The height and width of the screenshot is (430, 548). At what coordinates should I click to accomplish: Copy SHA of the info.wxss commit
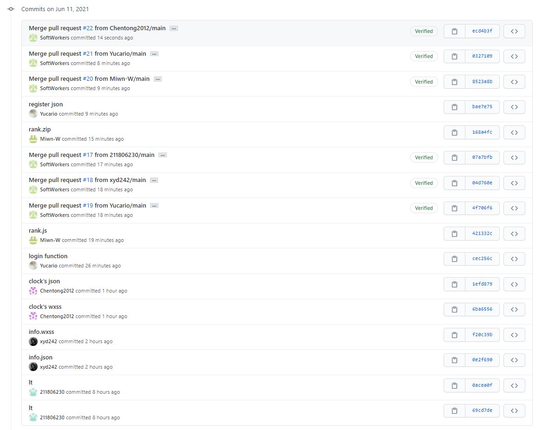point(454,334)
